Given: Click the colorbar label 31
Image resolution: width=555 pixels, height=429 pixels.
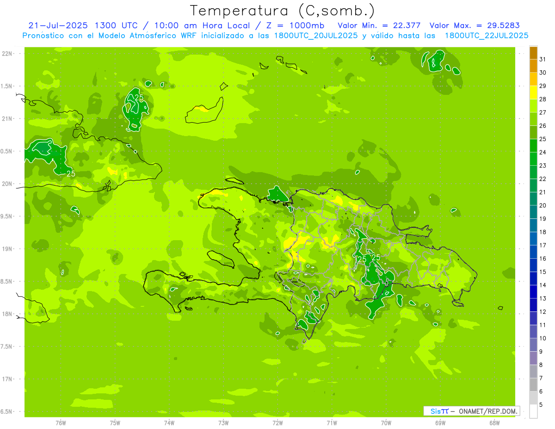Looking at the screenshot, I should [543, 59].
